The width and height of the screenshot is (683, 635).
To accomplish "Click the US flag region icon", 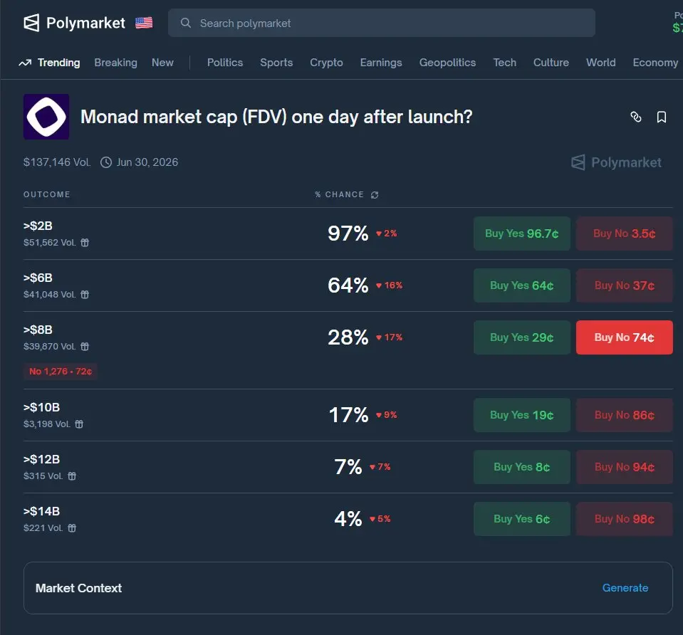I will coord(144,23).
